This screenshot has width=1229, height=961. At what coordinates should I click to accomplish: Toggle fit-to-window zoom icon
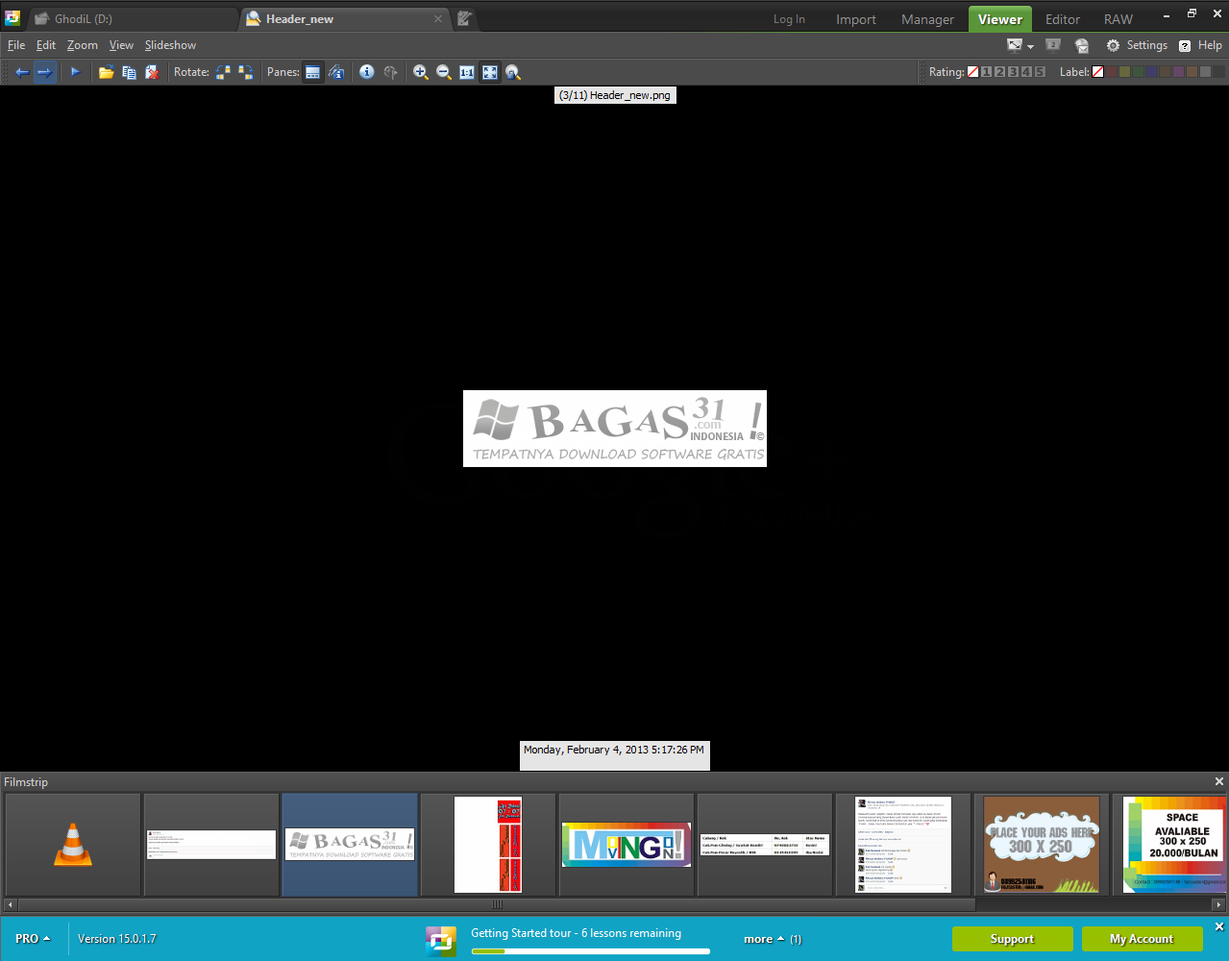tap(490, 72)
